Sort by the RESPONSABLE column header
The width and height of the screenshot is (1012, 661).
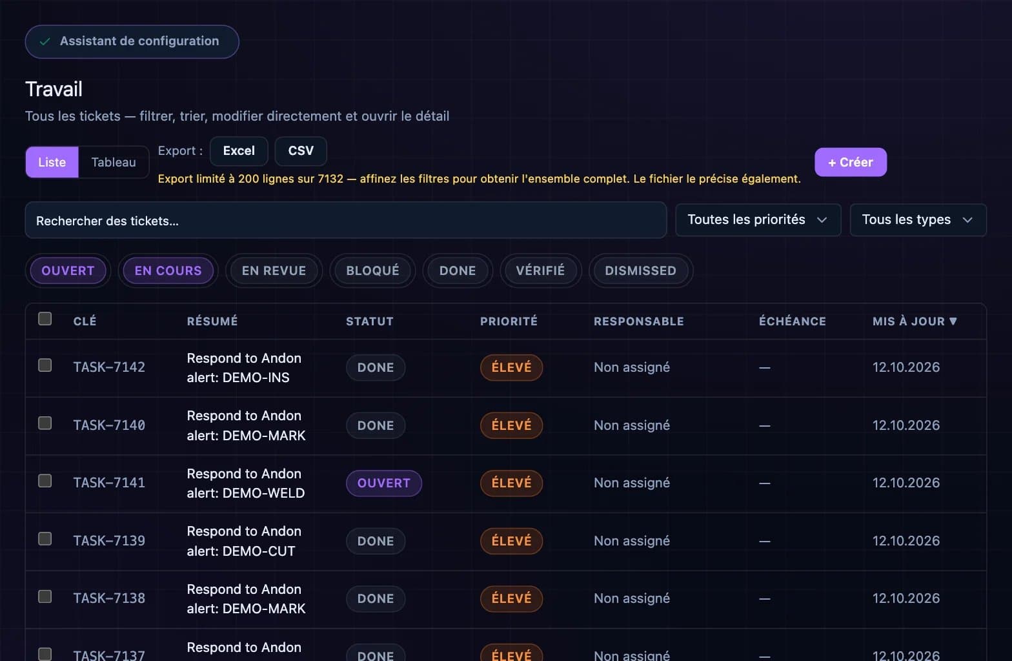[x=638, y=321]
